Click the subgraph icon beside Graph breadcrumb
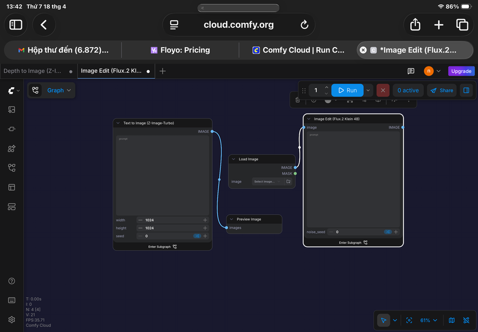Screen dimensions: 478x332 point(35,90)
